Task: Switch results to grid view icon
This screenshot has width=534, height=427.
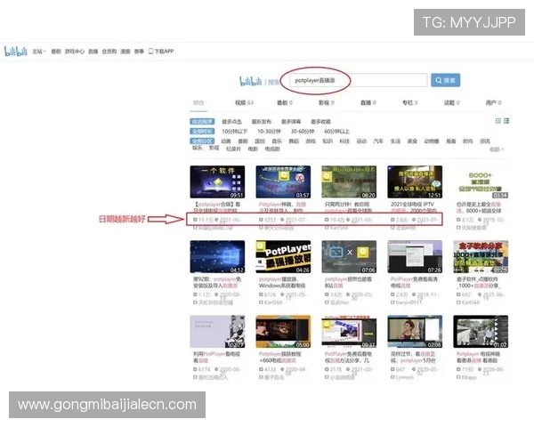Action: (497, 120)
